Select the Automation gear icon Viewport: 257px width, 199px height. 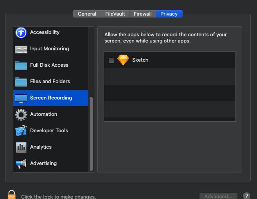click(x=21, y=115)
